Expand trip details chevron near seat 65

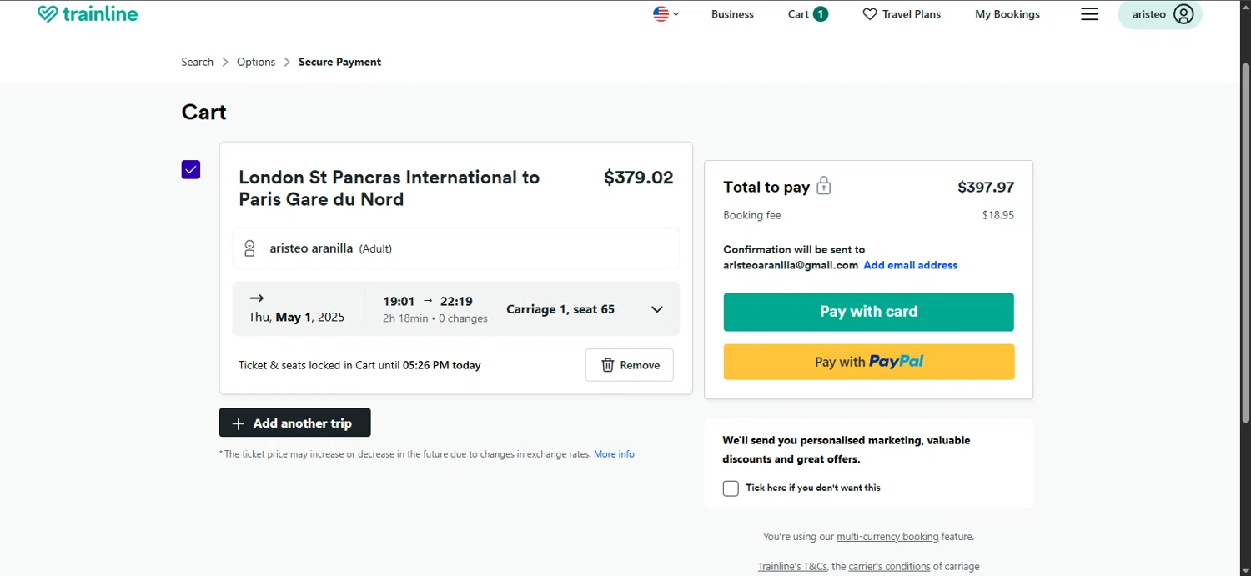657,309
